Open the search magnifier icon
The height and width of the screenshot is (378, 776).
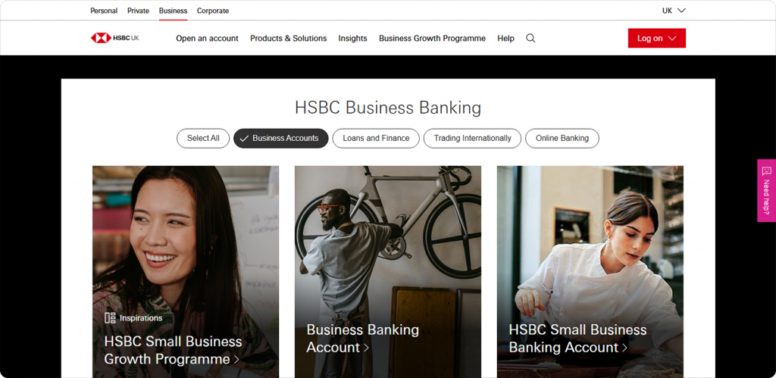pos(530,38)
